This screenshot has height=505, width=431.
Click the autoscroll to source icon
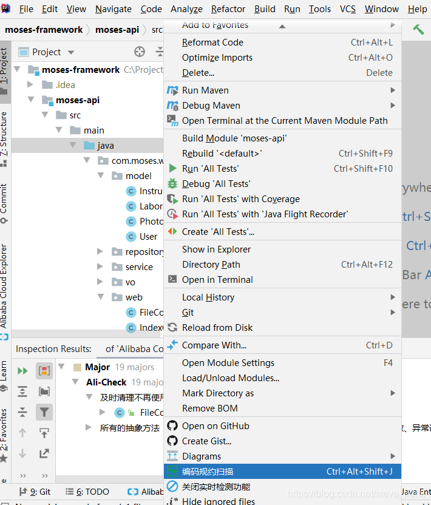(x=44, y=433)
